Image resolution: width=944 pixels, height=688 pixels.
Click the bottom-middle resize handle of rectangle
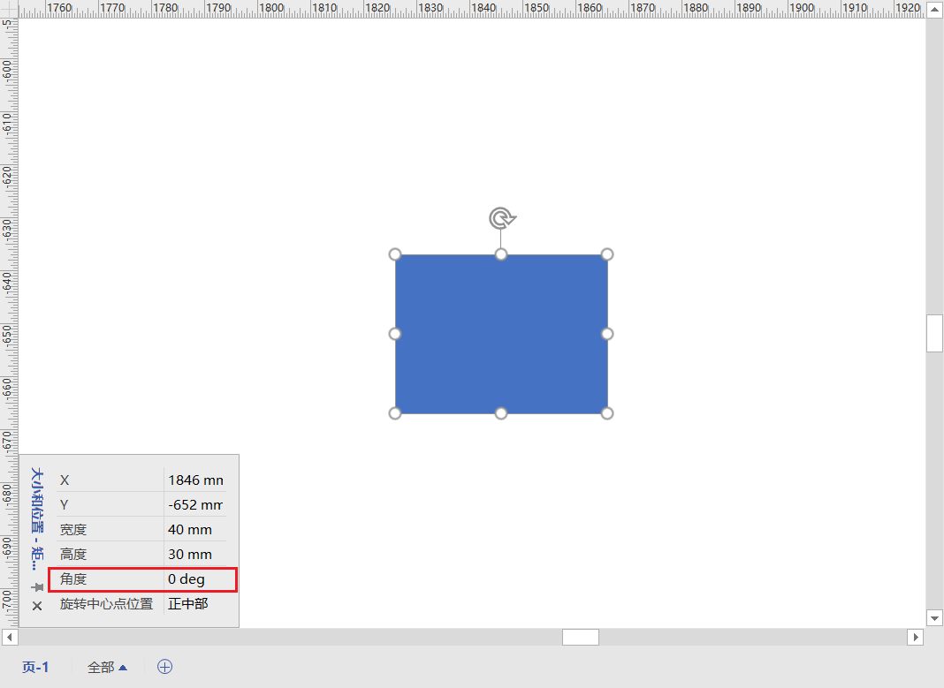click(501, 413)
